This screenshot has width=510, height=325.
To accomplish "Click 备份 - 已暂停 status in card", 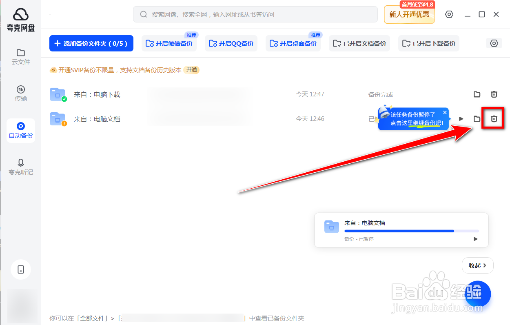I will pyautogui.click(x=359, y=239).
